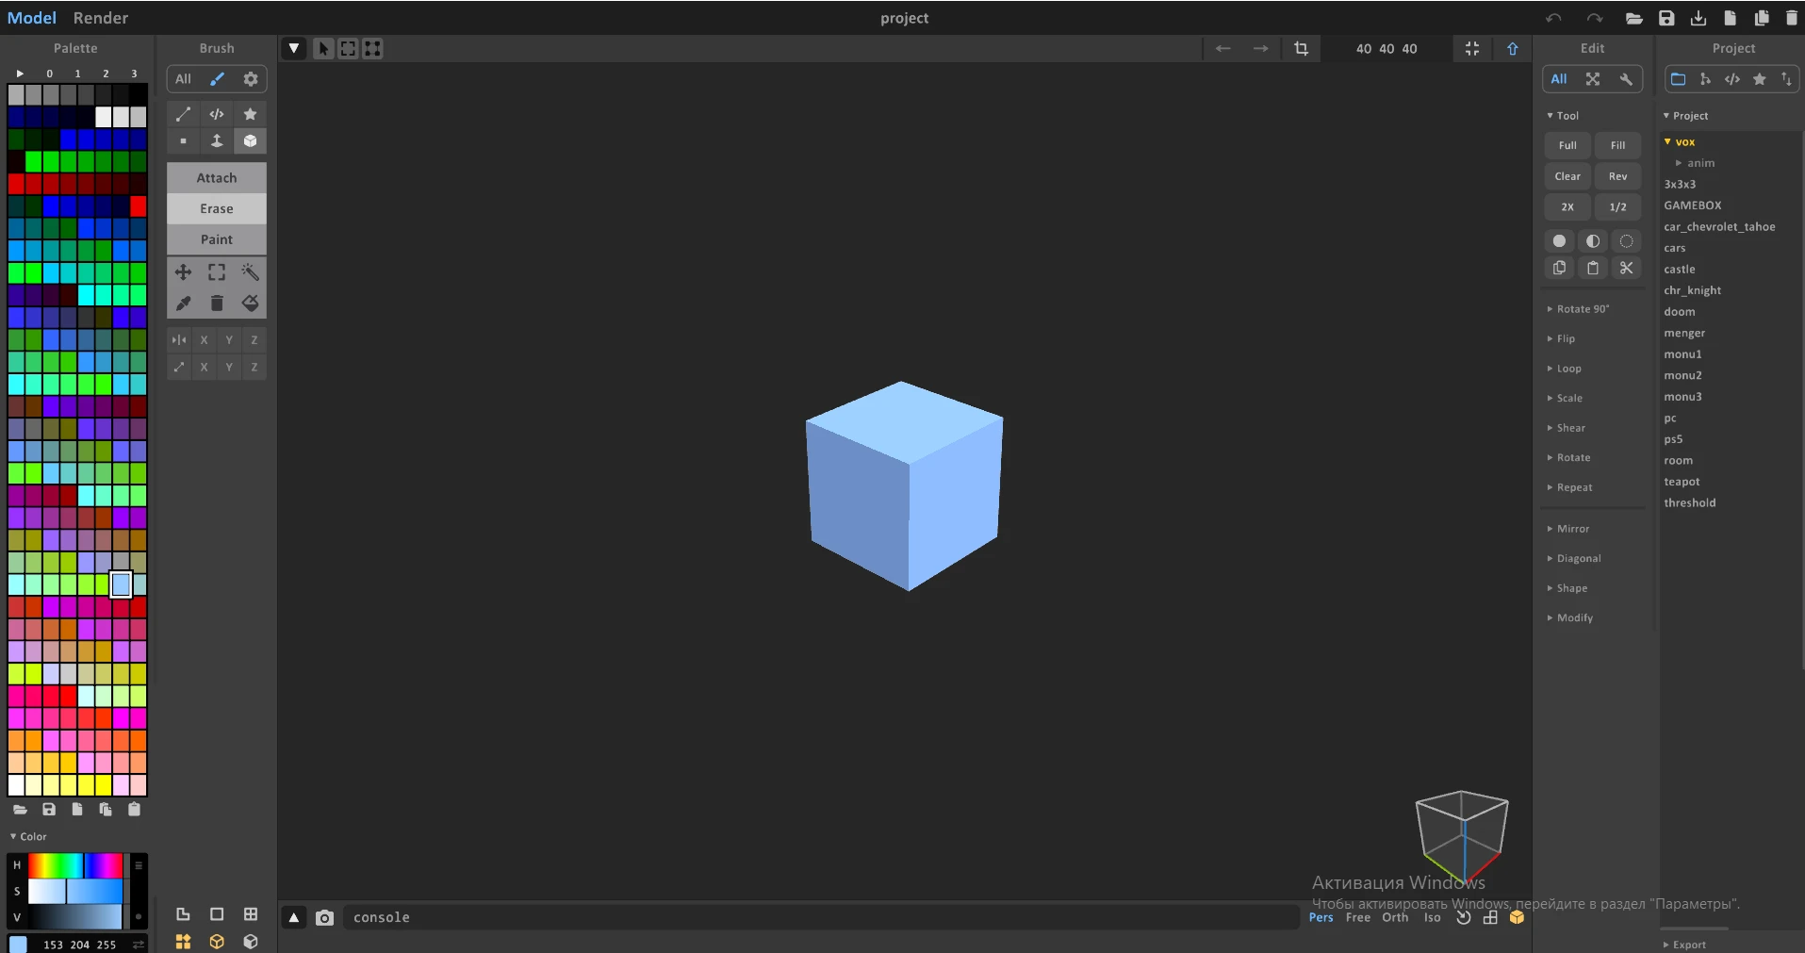Click the Paint mode button
This screenshot has height=953, width=1805.
[217, 239]
